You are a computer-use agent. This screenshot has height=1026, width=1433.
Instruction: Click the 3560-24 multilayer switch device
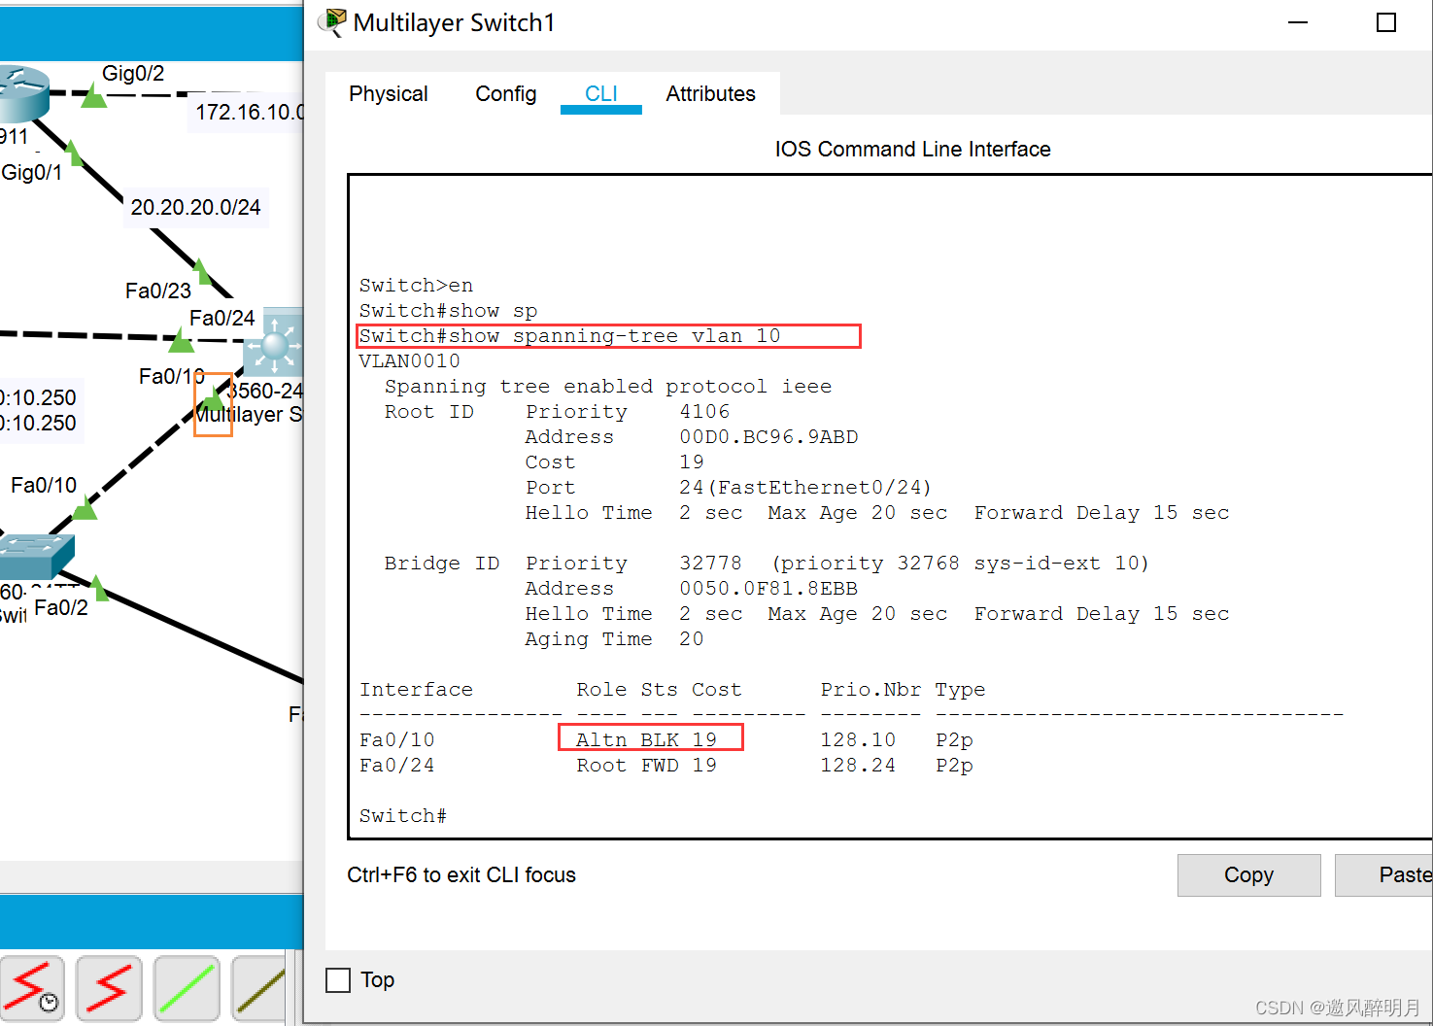tap(275, 342)
